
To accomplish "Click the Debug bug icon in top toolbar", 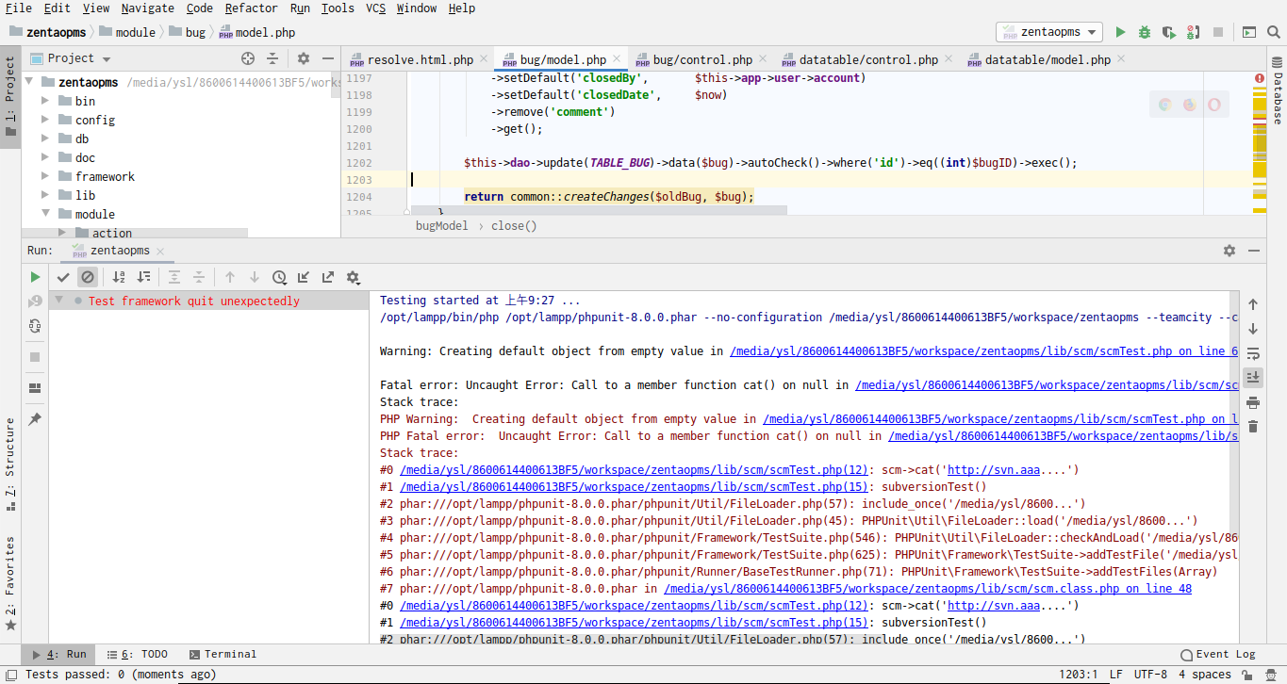I will 1144,32.
